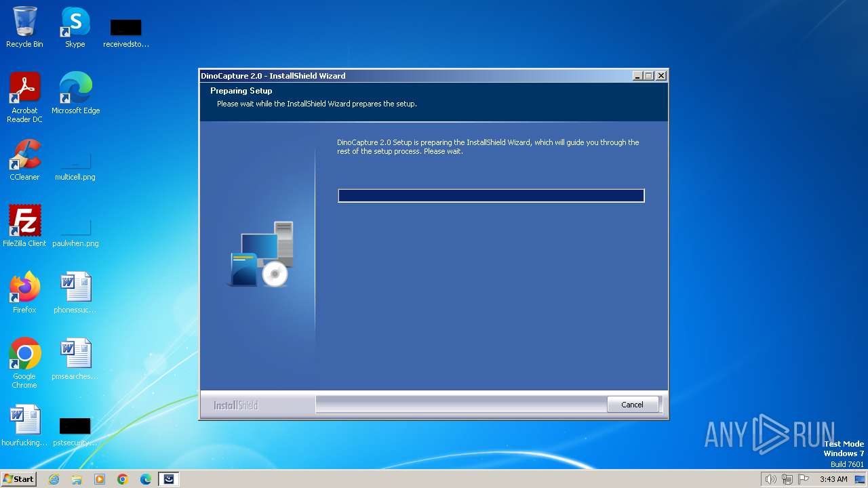Click the setup preparation progress bar
The height and width of the screenshot is (488, 868).
(x=491, y=196)
